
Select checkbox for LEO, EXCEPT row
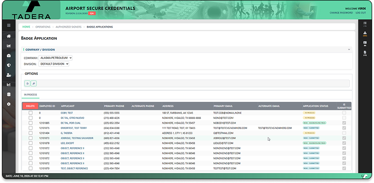click(x=31, y=143)
